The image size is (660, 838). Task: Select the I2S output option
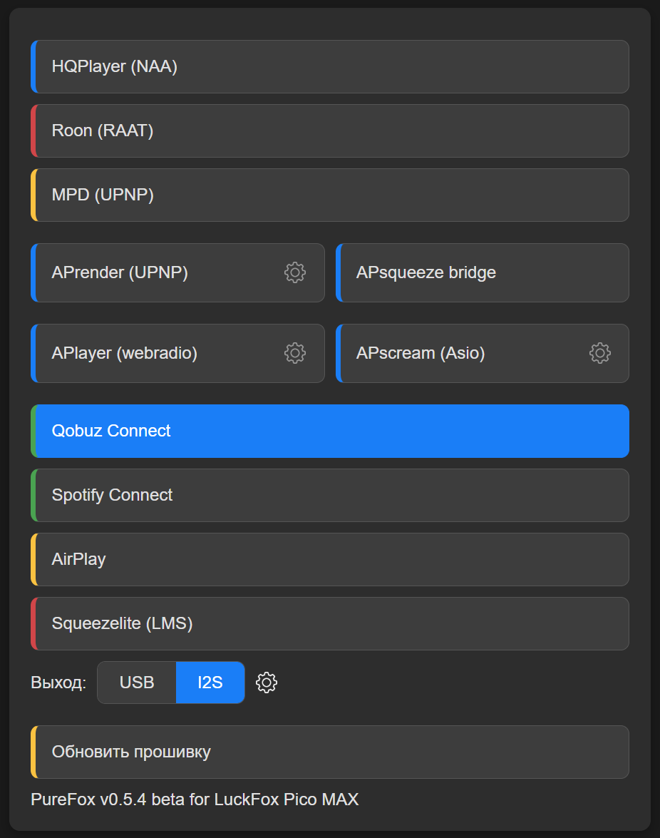point(210,683)
